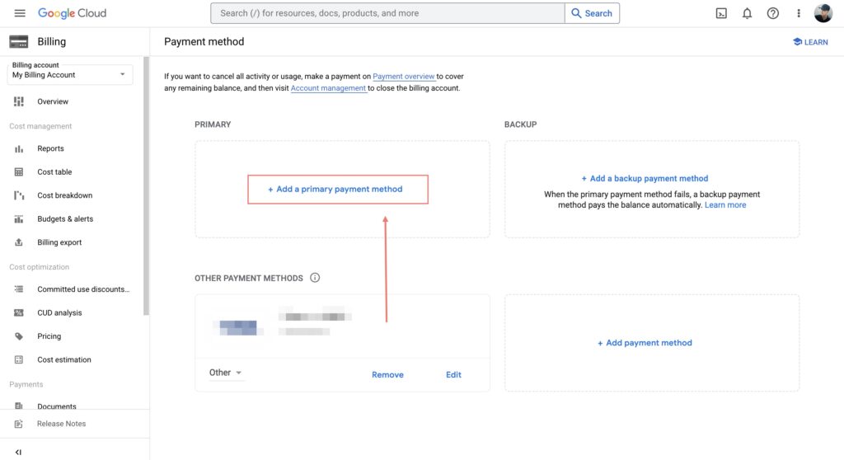Open the notifications bell
This screenshot has height=460, width=844.
(x=747, y=13)
